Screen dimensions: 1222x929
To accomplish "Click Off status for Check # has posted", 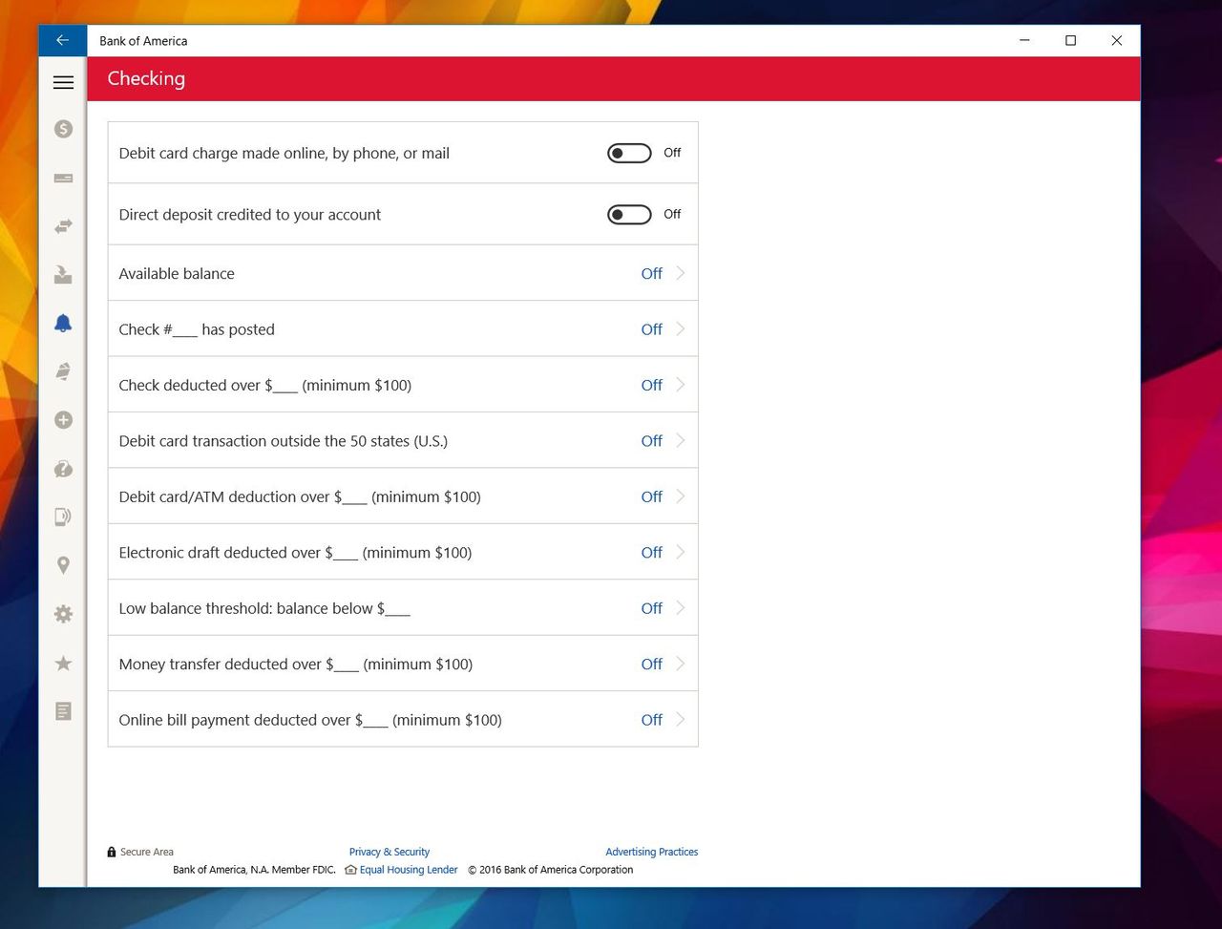I will coord(651,329).
